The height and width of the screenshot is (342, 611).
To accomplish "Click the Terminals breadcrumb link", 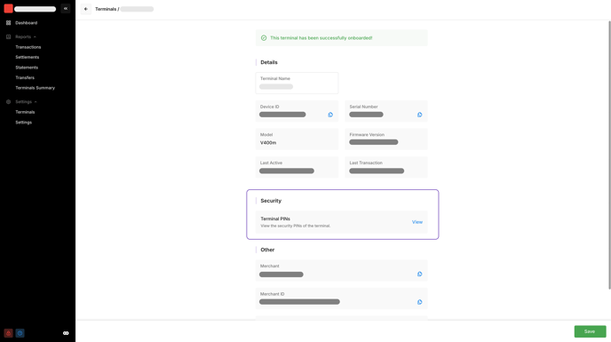I will [x=106, y=9].
